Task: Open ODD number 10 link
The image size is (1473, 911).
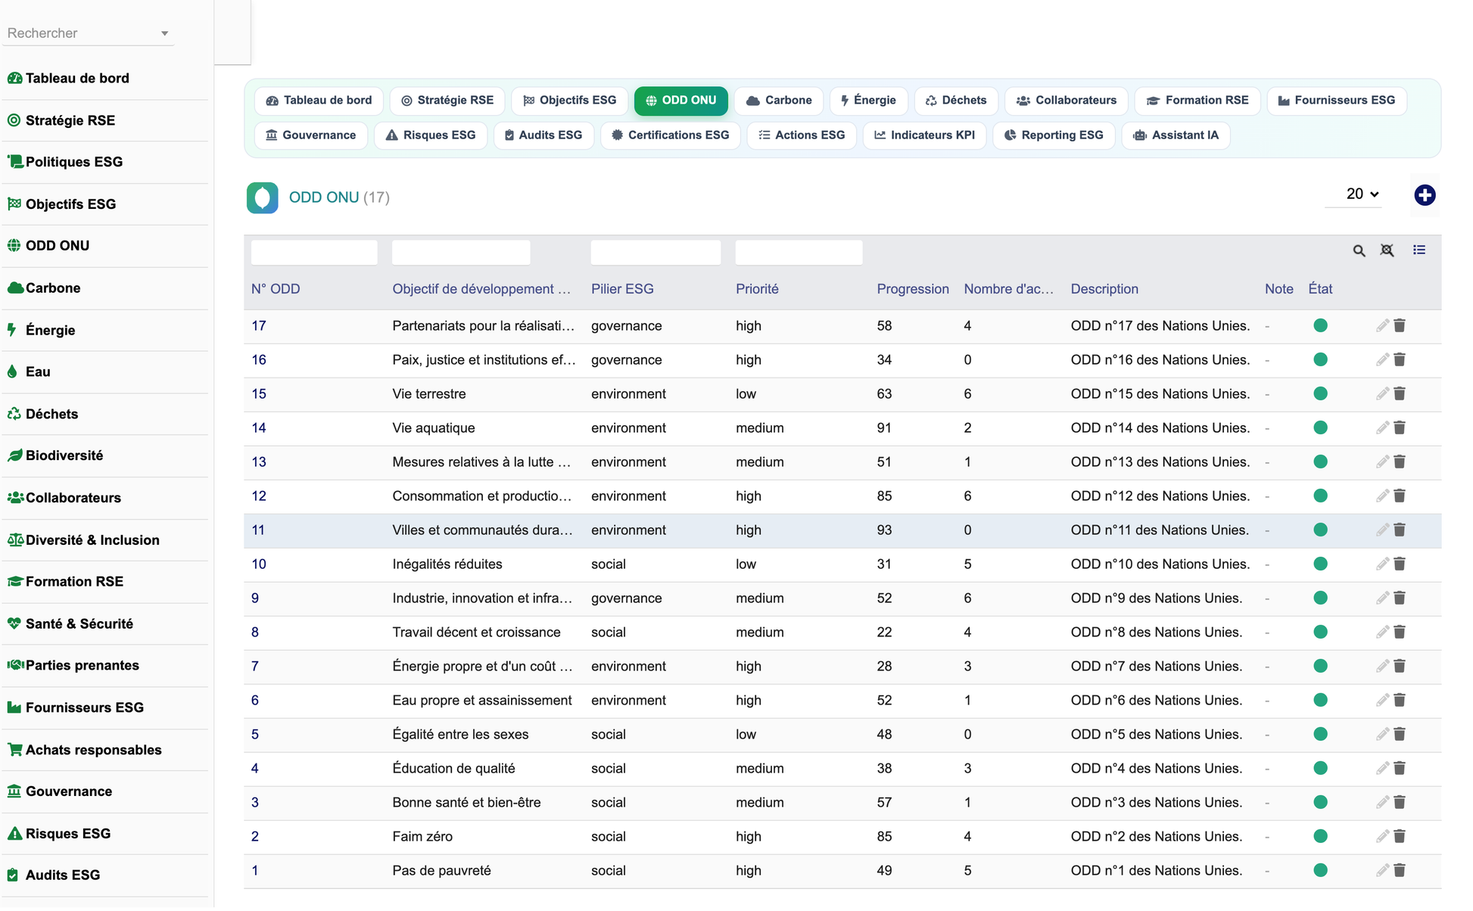Action: pyautogui.click(x=259, y=564)
